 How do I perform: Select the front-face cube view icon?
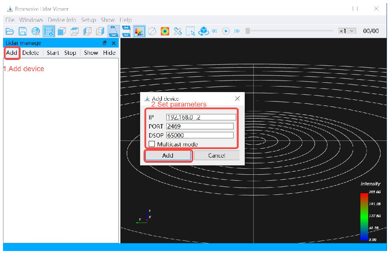(x=61, y=31)
